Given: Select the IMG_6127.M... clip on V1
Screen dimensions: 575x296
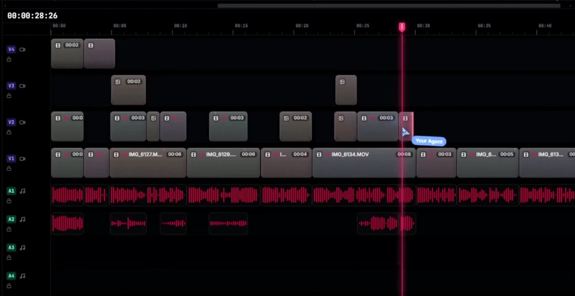Looking at the screenshot, I should pos(148,163).
